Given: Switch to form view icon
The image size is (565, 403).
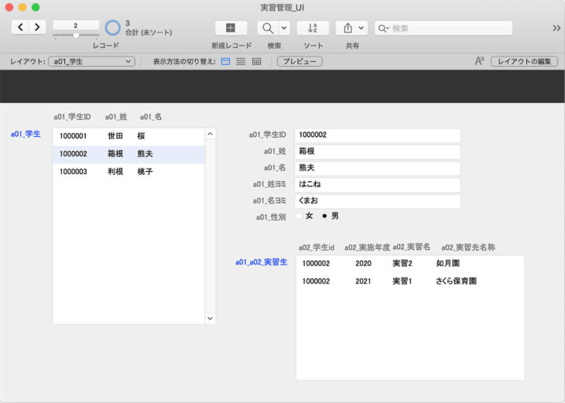Looking at the screenshot, I should click(x=226, y=61).
